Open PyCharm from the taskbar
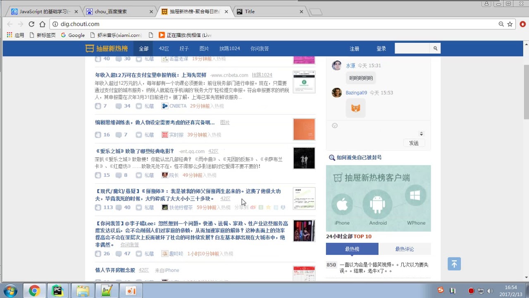 pos(57,291)
